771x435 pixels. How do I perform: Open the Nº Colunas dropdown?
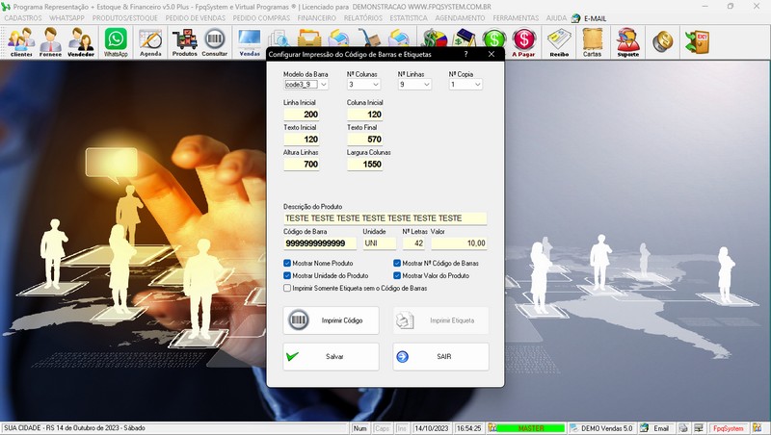[375, 85]
